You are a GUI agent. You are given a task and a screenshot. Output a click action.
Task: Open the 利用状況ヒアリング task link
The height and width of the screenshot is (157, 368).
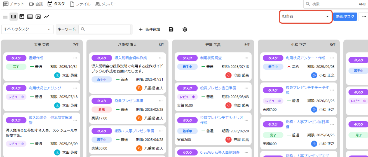point(45,88)
